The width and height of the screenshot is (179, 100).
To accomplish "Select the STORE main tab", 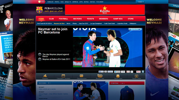I will (x=131, y=19).
